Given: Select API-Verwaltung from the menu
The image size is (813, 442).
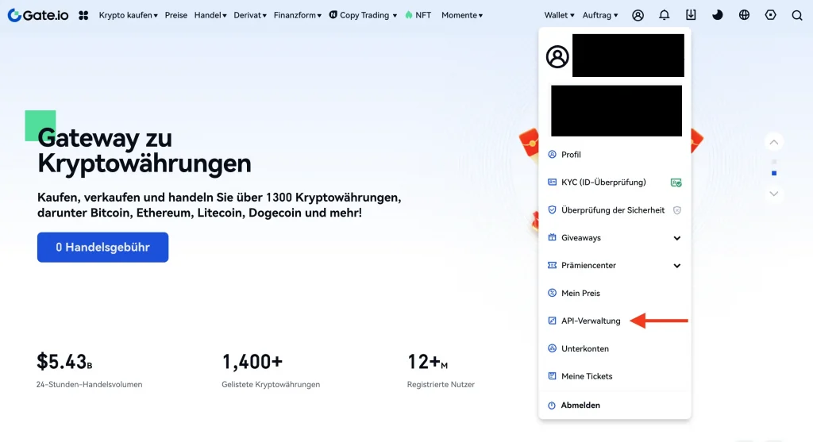Looking at the screenshot, I should (590, 321).
